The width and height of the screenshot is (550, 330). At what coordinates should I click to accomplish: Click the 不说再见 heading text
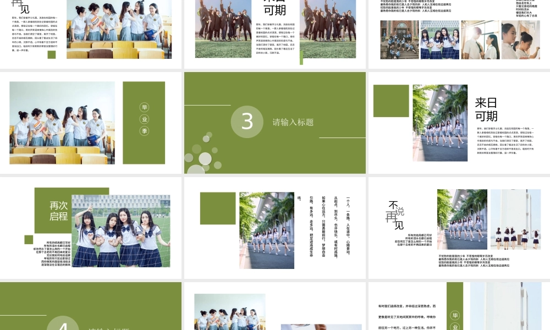396,215
